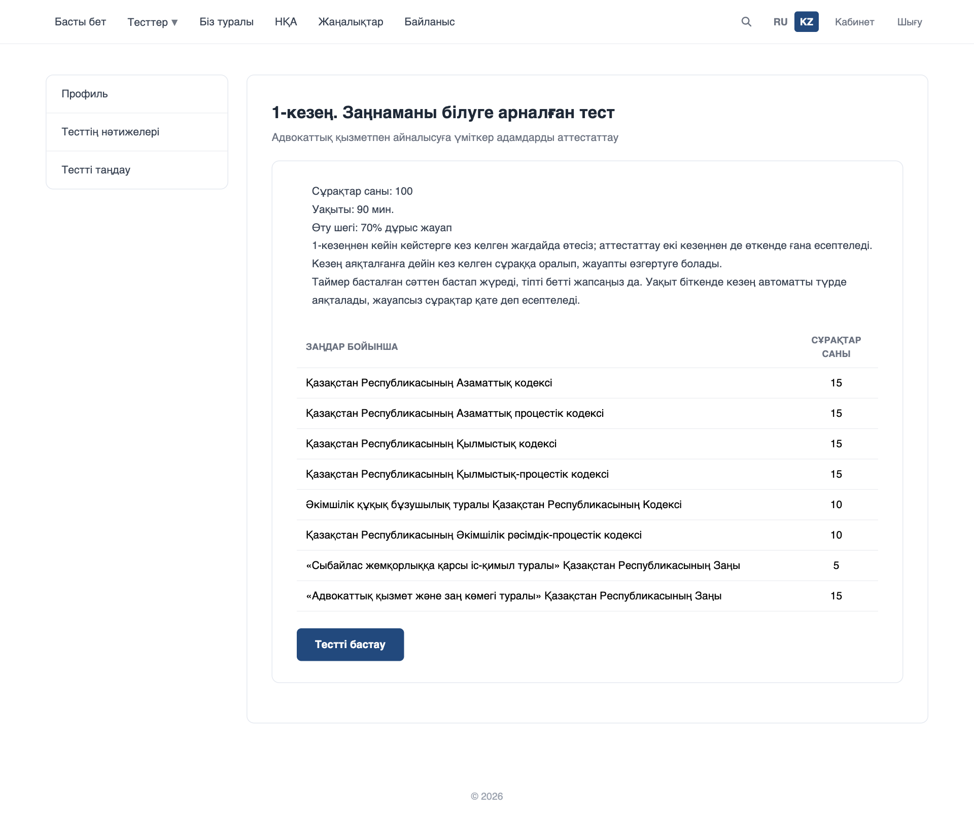The height and width of the screenshot is (820, 974).
Task: Open Тесттің нәтижелері sidebar item
Action: tap(137, 132)
